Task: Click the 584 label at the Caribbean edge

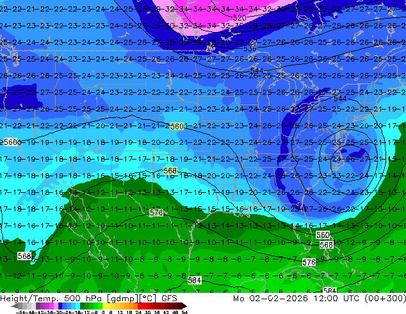Action: (330, 290)
